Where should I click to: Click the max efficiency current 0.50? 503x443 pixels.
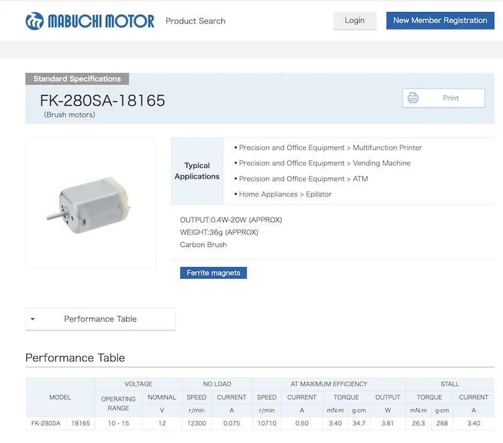[302, 423]
